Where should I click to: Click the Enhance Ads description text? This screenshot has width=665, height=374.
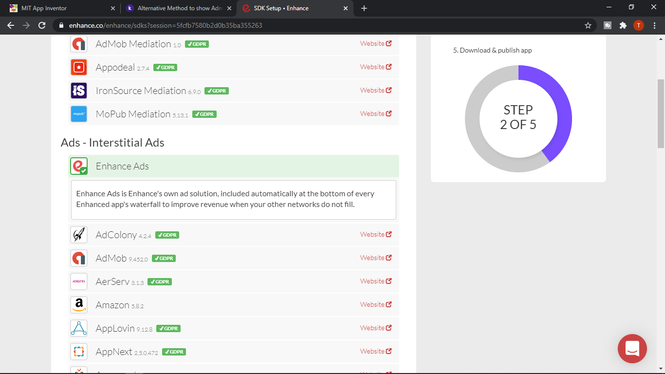pyautogui.click(x=225, y=199)
